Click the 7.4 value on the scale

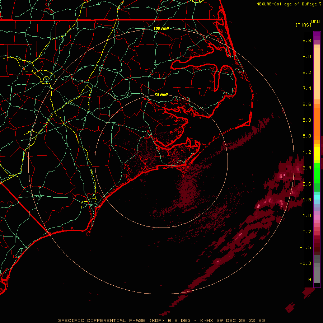(x=307, y=88)
